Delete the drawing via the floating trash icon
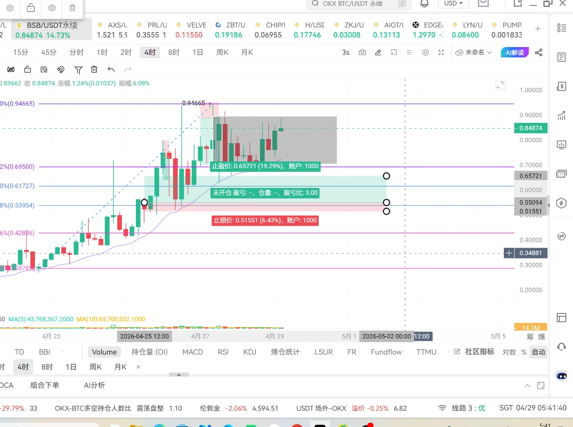Viewport: 573px width, 427px height. (x=73, y=8)
